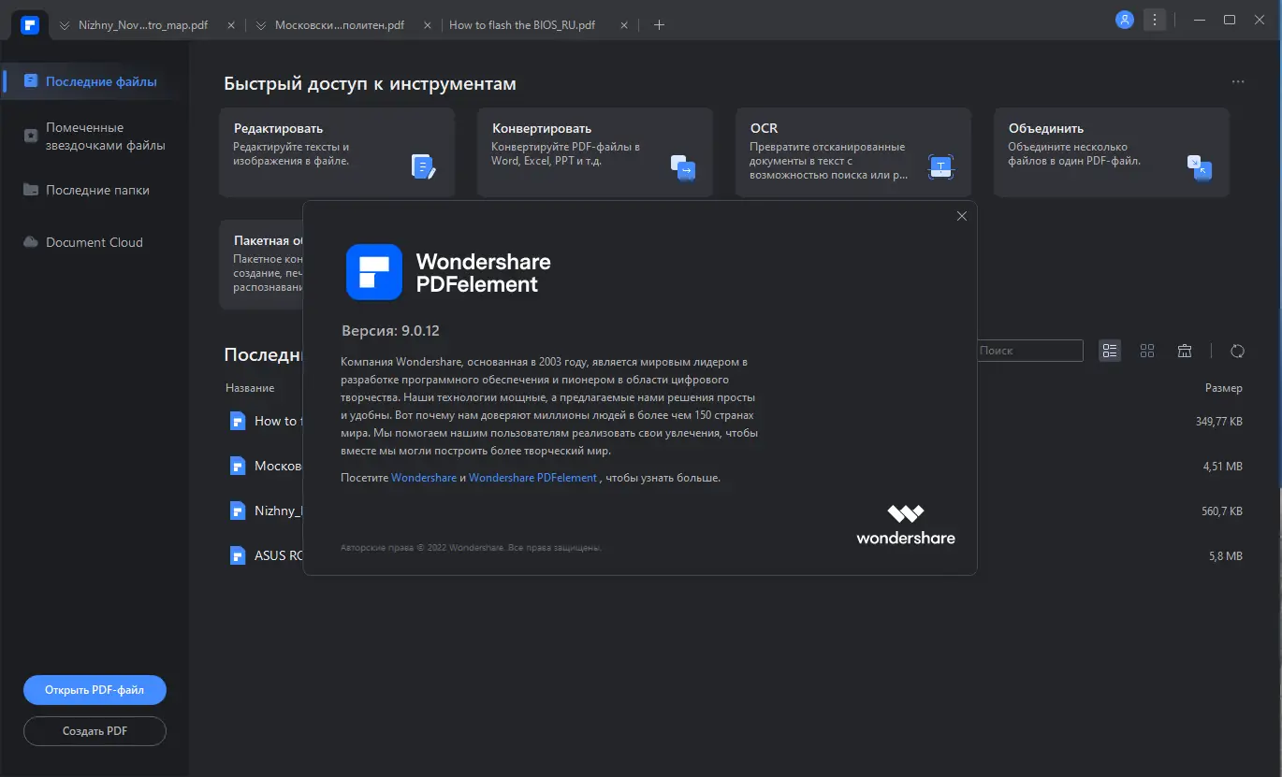Screen dimensions: 1282x777
Task: Click the Открыть PDF-файл button
Action: [x=95, y=689]
